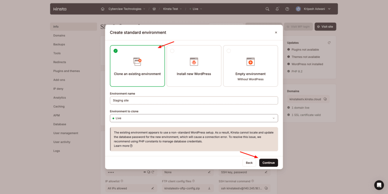Viewport: 388px width, 194px height.
Task: Click the Learn more link
Action: 122,146
